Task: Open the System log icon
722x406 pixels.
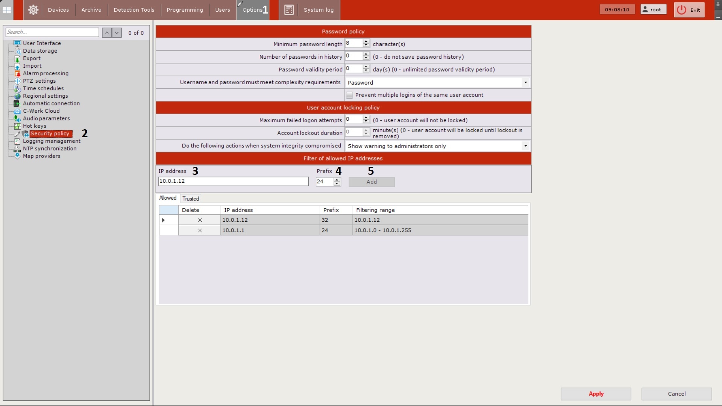Action: (x=289, y=10)
